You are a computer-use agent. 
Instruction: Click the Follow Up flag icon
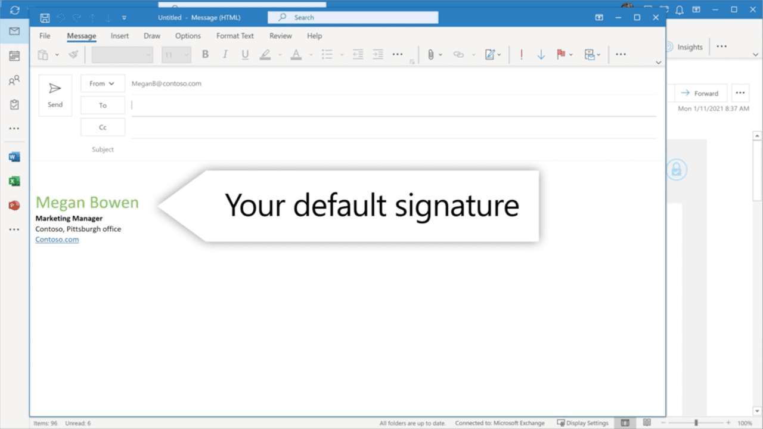tap(560, 54)
